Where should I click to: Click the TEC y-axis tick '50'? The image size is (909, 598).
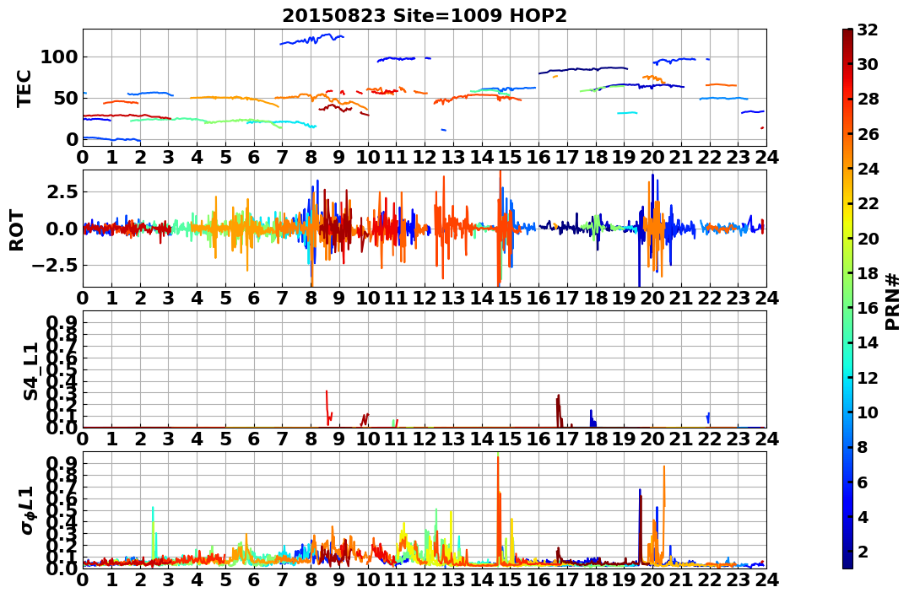pos(66,98)
